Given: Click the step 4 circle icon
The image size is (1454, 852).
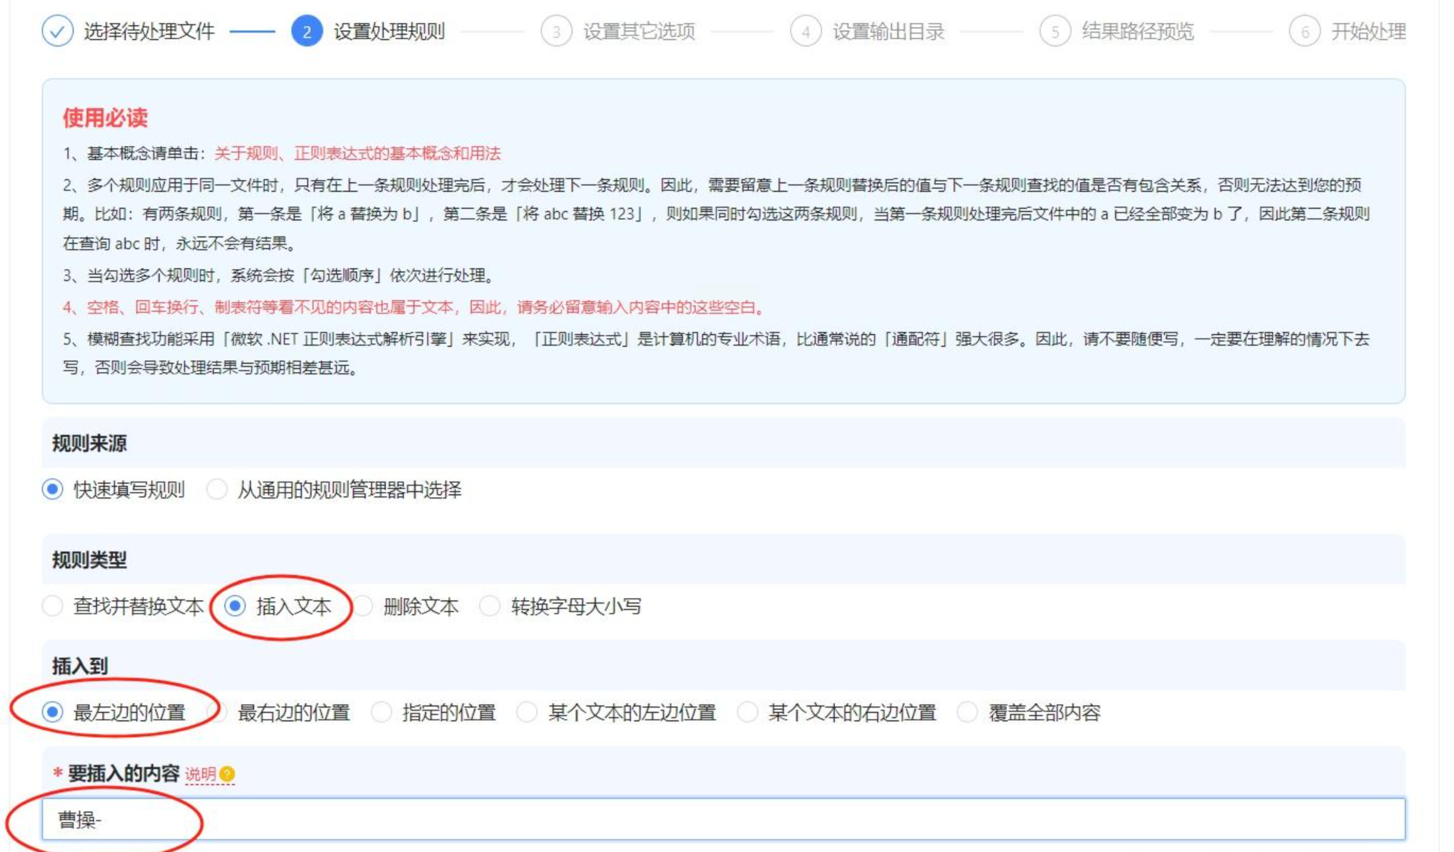Looking at the screenshot, I should point(806,31).
